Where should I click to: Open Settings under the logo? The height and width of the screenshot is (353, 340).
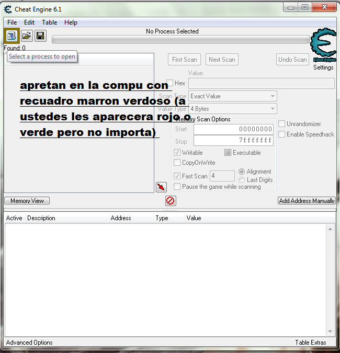click(323, 67)
